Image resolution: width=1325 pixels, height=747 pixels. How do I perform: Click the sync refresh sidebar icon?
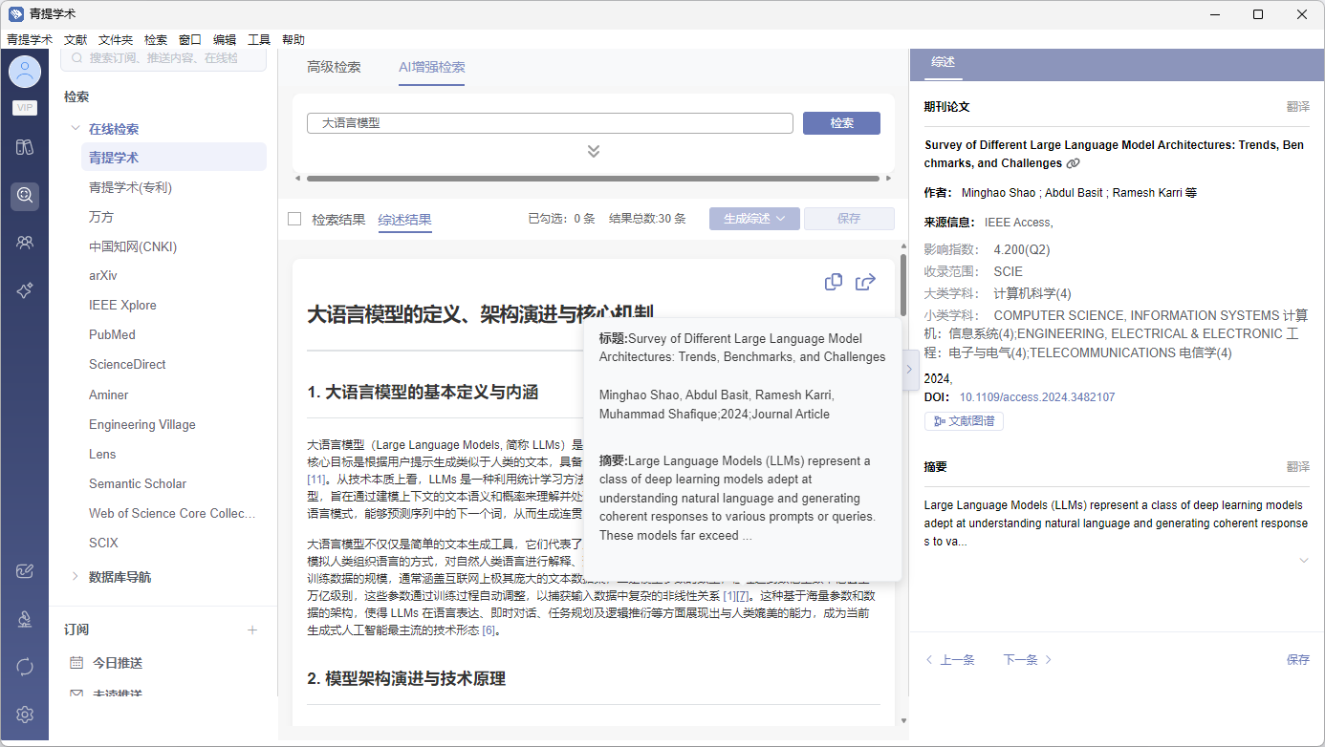coord(25,666)
